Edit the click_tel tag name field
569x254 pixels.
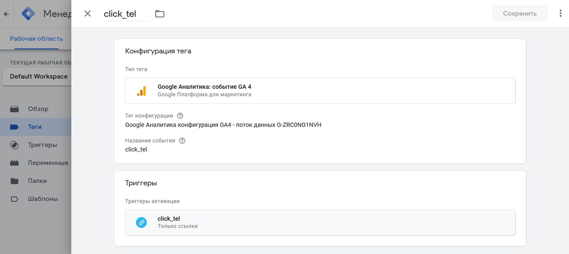pyautogui.click(x=126, y=14)
